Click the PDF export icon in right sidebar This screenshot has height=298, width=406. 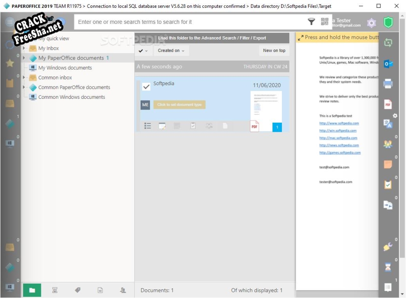[x=388, y=105]
